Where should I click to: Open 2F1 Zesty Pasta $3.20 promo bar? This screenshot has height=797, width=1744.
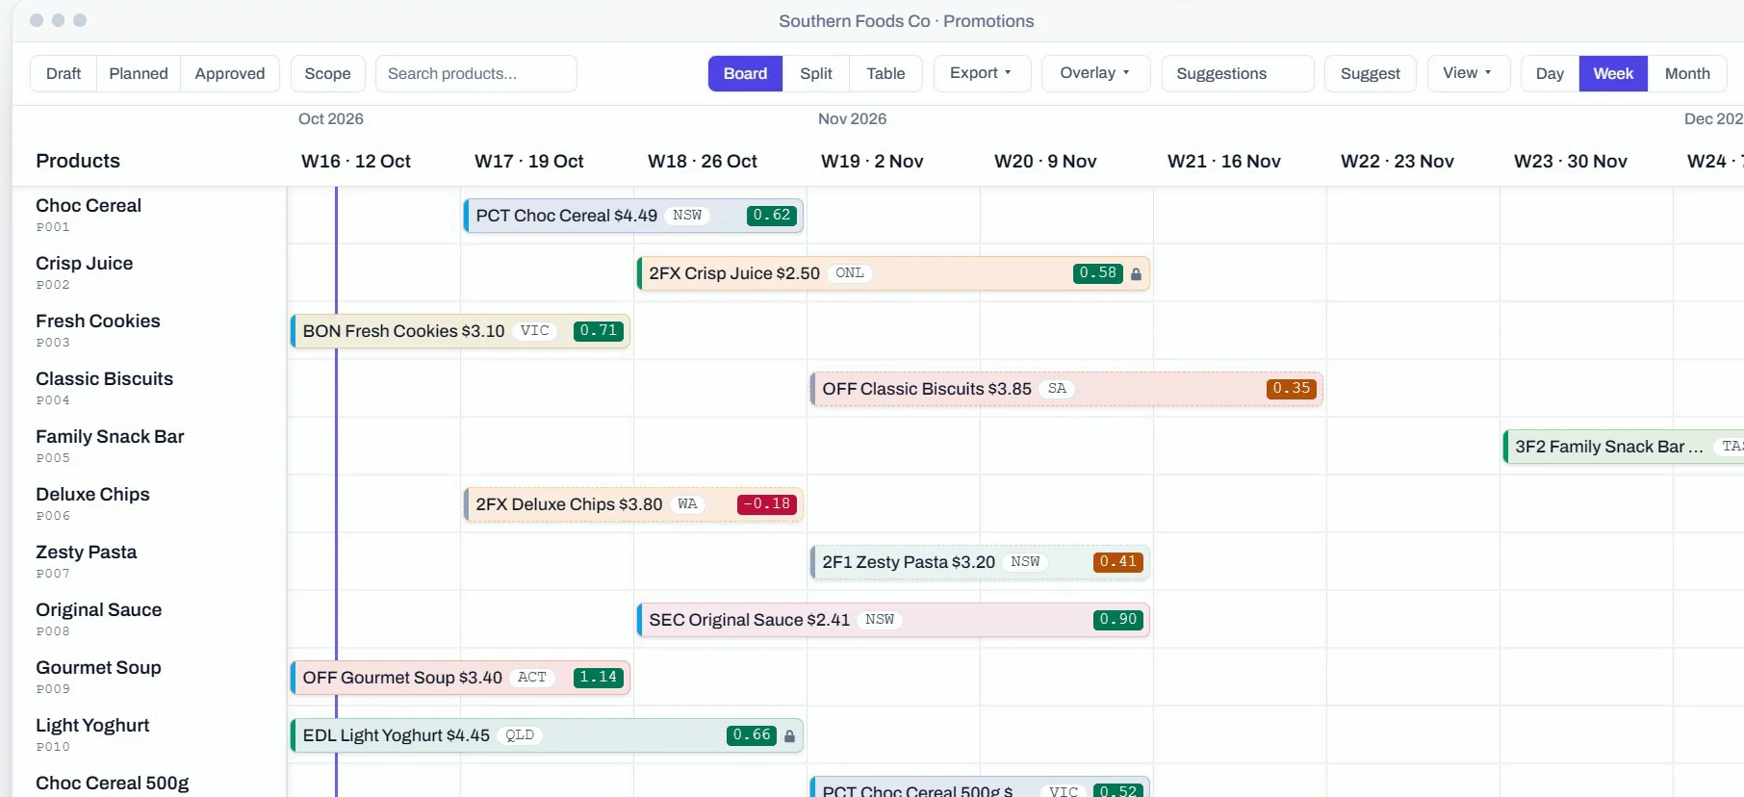[x=980, y=562]
